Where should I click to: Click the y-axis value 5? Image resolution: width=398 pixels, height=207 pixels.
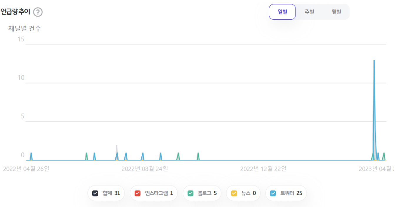tap(23, 116)
